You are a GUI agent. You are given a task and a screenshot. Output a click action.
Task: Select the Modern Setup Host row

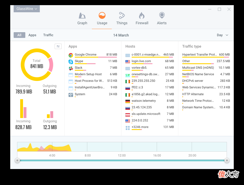pos(93,75)
